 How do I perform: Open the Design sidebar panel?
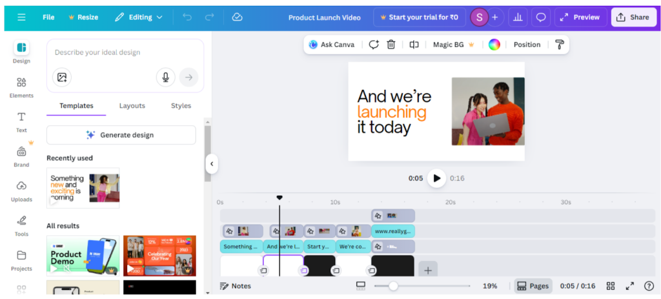click(21, 52)
